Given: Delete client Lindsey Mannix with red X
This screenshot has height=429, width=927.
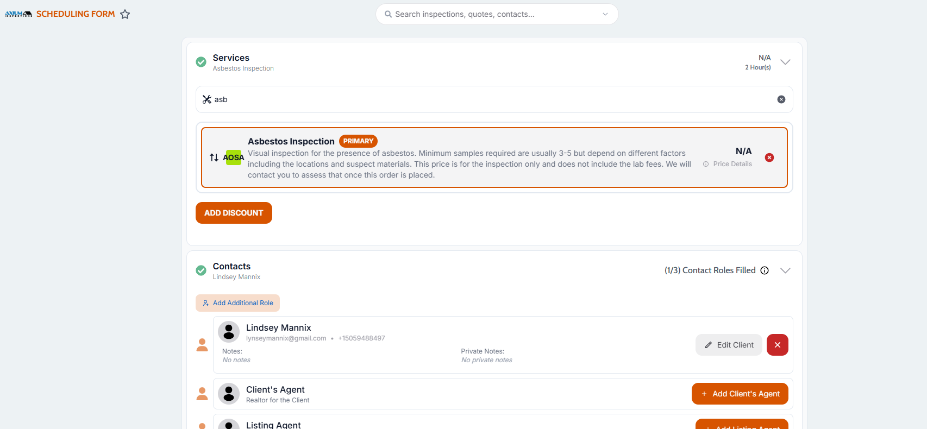Looking at the screenshot, I should coord(778,345).
